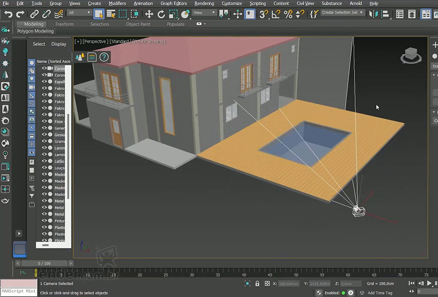Viewport: 438px width, 297px height.
Task: Open the View reference coordinate dropdown
Action: click(x=204, y=13)
